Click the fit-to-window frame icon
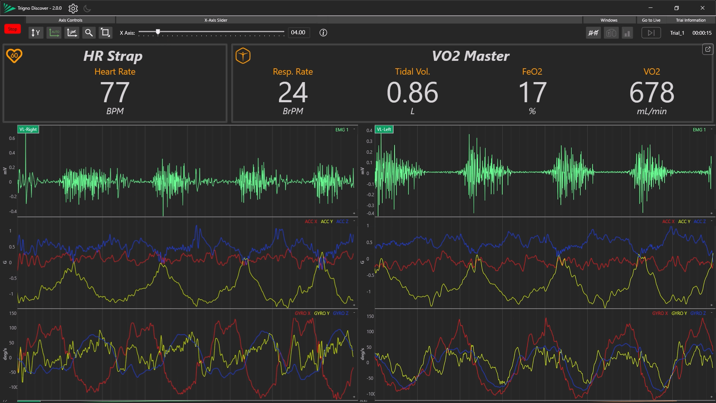Viewport: 716px width, 403px height. pos(106,33)
